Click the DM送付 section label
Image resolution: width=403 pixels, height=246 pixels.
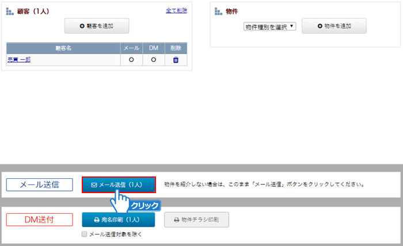40,220
